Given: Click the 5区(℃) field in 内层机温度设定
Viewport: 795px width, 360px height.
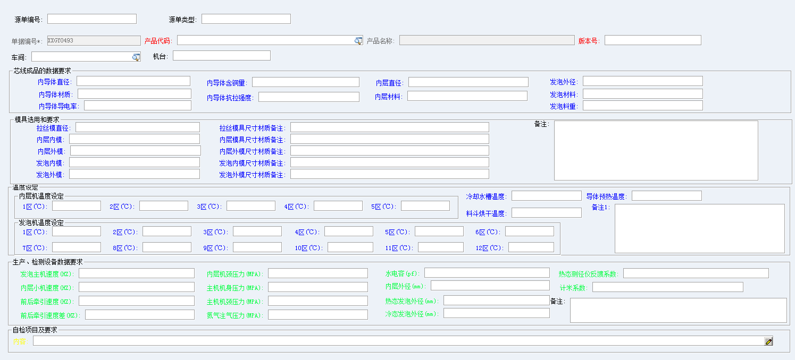Looking at the screenshot, I should point(425,206).
